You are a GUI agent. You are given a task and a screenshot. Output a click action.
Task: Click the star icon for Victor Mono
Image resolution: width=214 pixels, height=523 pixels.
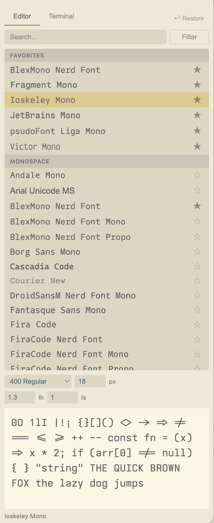click(x=197, y=146)
